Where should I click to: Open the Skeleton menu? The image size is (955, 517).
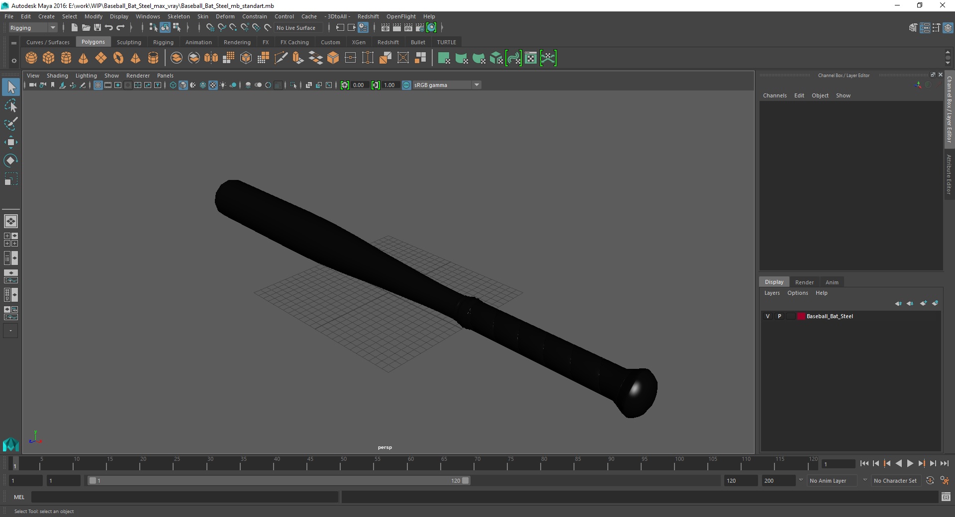pyautogui.click(x=179, y=16)
